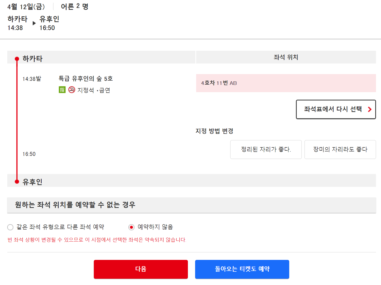Choose 장미의 자리라도 좋다 option
The image size is (381, 285).
[340, 149]
